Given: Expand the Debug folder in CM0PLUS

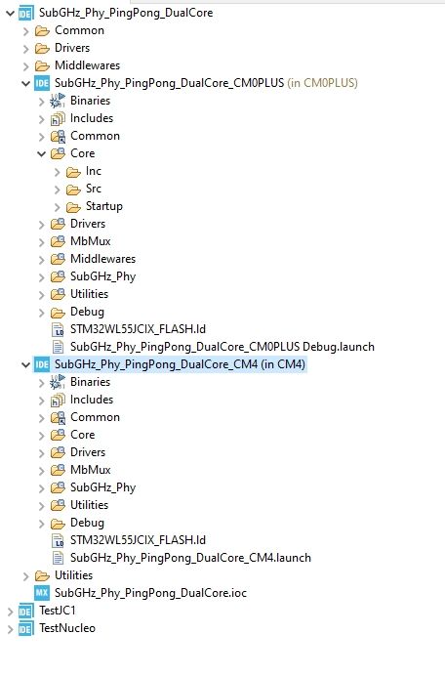Looking at the screenshot, I should click(x=41, y=313).
